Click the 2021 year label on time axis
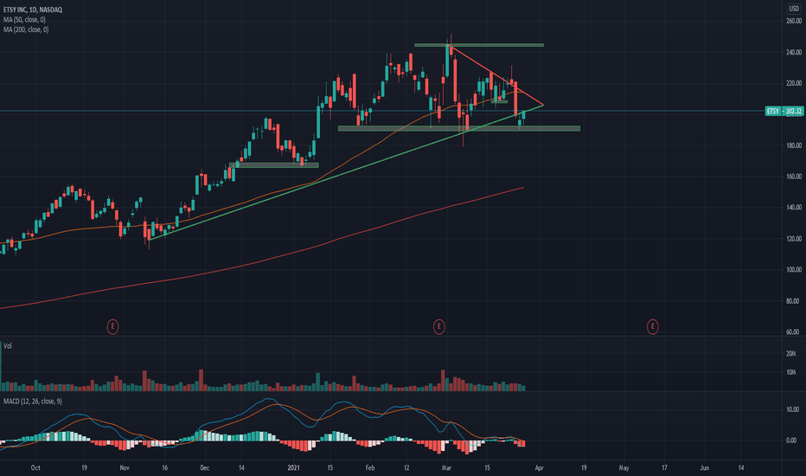The width and height of the screenshot is (806, 476). (293, 467)
